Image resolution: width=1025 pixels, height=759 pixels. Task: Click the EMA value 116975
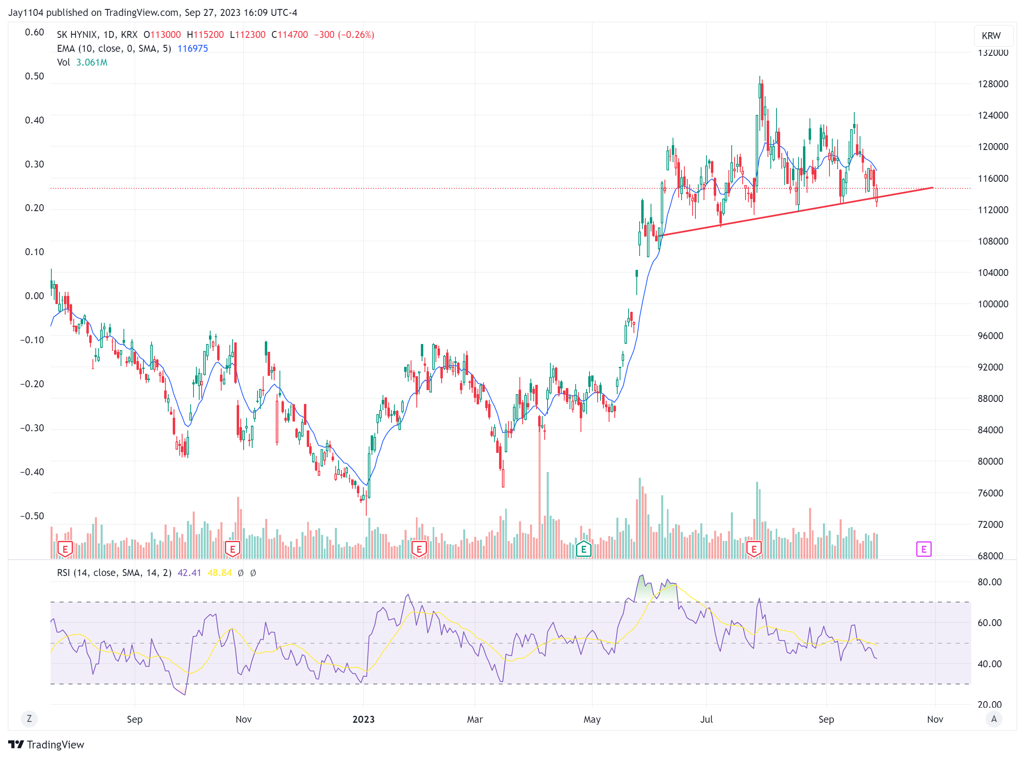(193, 49)
